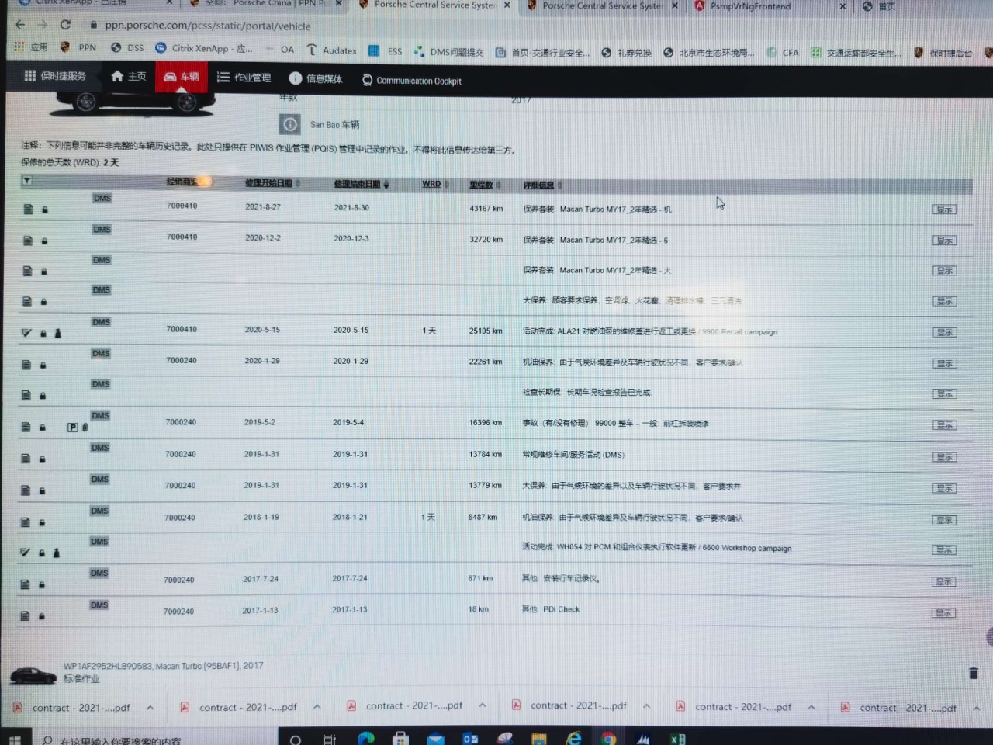Open the 保时捷后台 bookmark
Screen dimensions: 993x745
click(944, 53)
